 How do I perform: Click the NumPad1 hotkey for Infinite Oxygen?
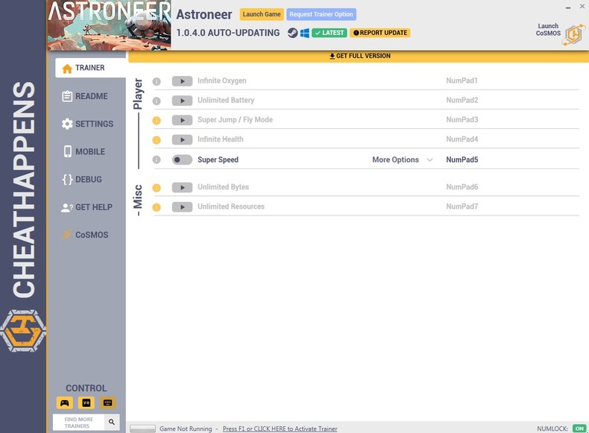click(462, 80)
